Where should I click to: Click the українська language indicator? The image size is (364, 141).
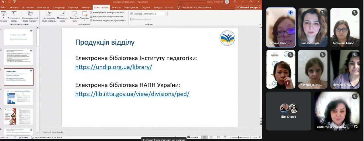pos(24,137)
